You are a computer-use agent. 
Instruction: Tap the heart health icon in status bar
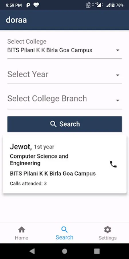click(x=36, y=5)
